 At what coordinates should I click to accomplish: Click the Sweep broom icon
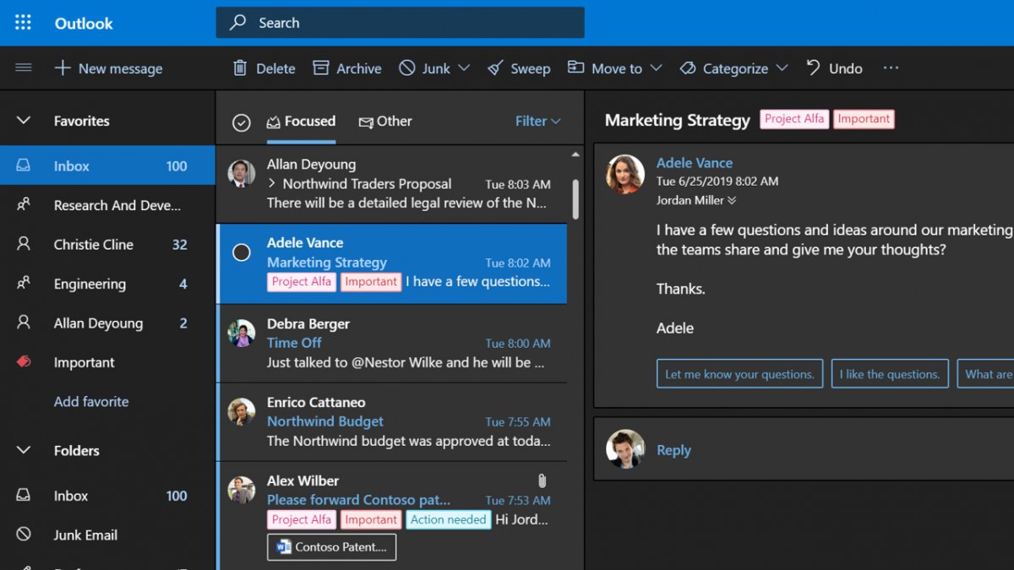495,68
